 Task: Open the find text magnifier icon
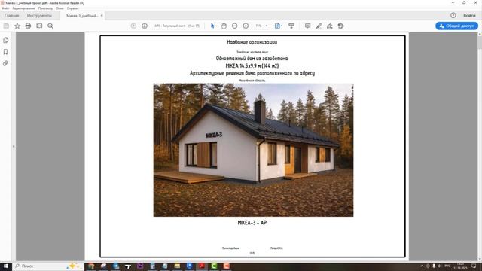(50, 26)
